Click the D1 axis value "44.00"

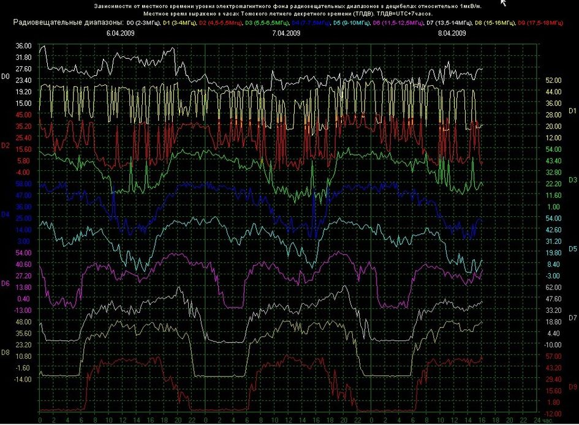[553, 92]
